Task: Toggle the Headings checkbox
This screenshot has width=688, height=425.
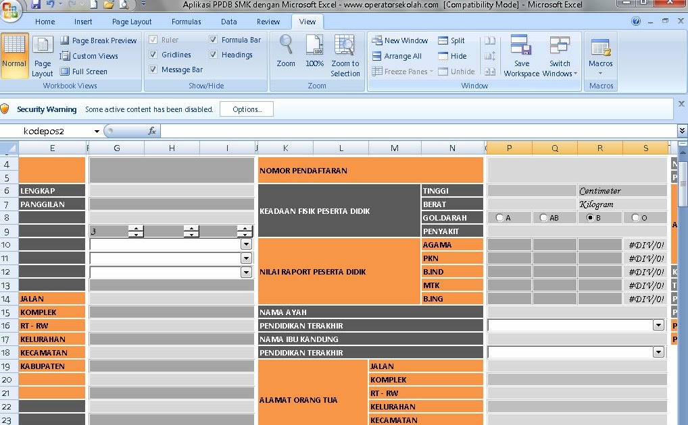Action: coord(214,55)
